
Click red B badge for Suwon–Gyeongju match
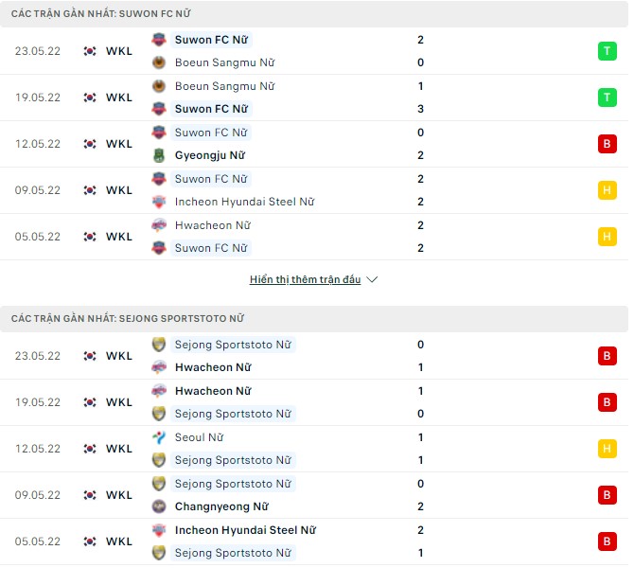tap(607, 144)
